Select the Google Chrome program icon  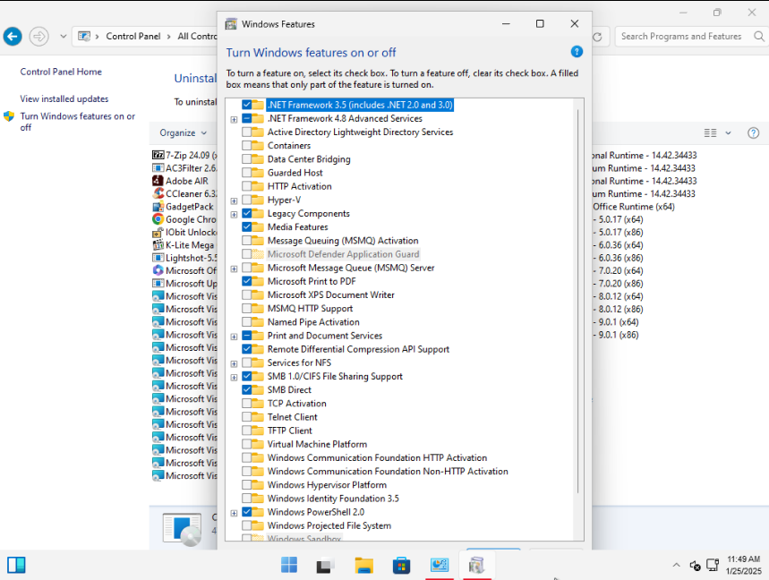[158, 219]
